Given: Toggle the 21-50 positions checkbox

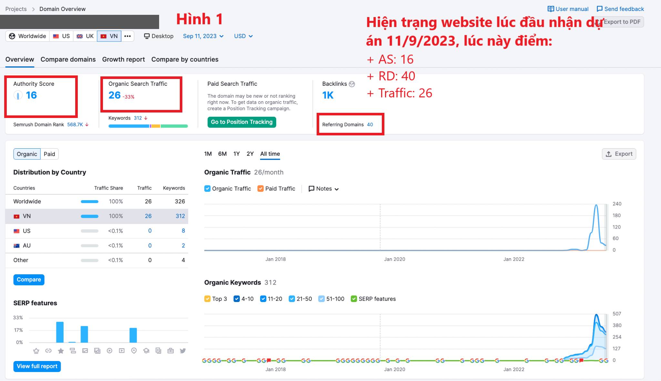Looking at the screenshot, I should 292,299.
